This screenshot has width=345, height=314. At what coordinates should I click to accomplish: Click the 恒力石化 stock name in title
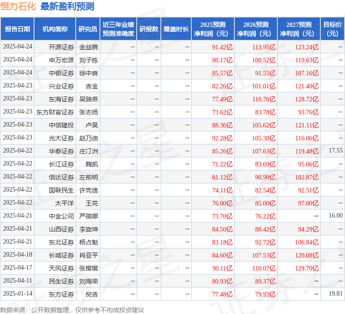coord(18,6)
